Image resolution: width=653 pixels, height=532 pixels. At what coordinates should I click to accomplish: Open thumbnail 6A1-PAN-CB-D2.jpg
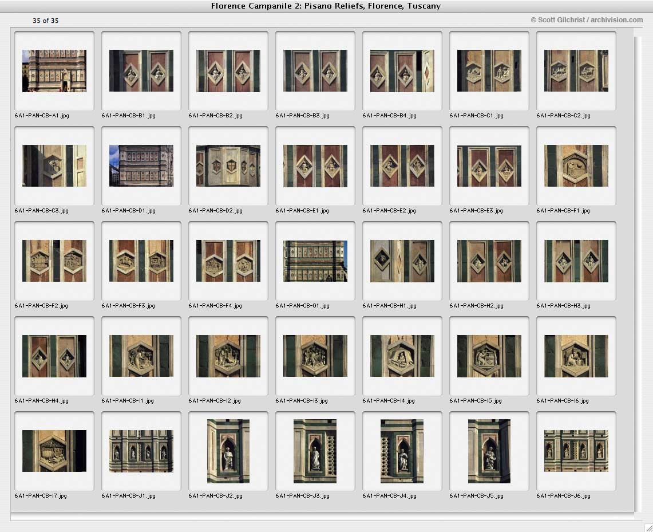[x=228, y=166]
